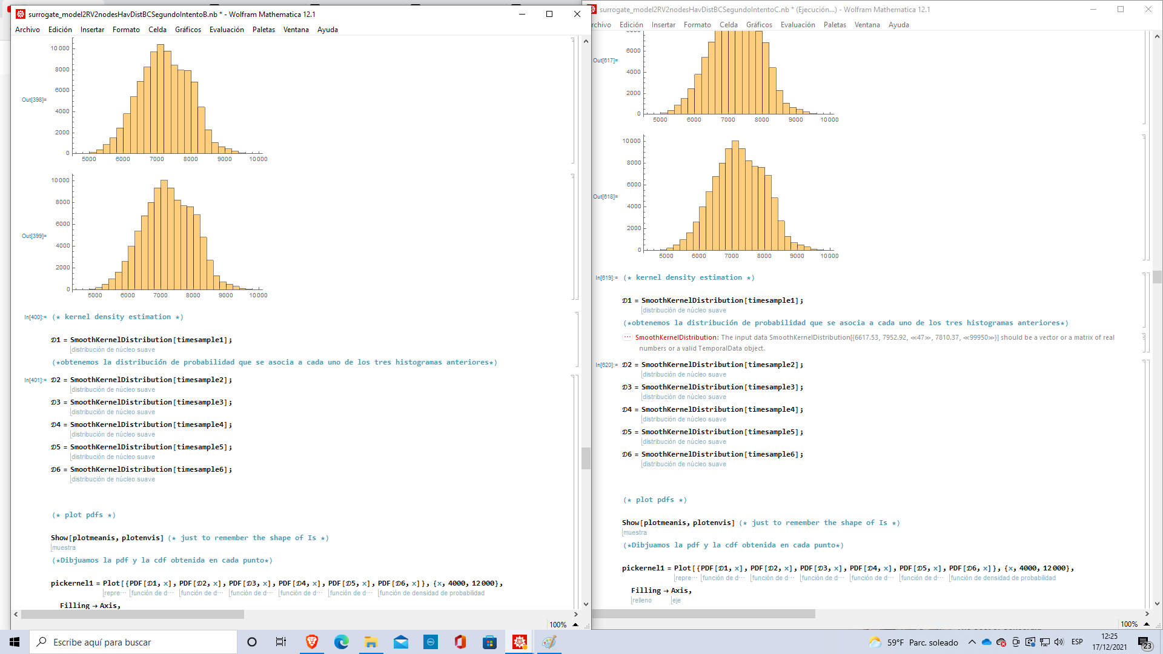Viewport: 1163px width, 654px height.
Task: Open Paletas menu in left window
Action: [x=263, y=30]
